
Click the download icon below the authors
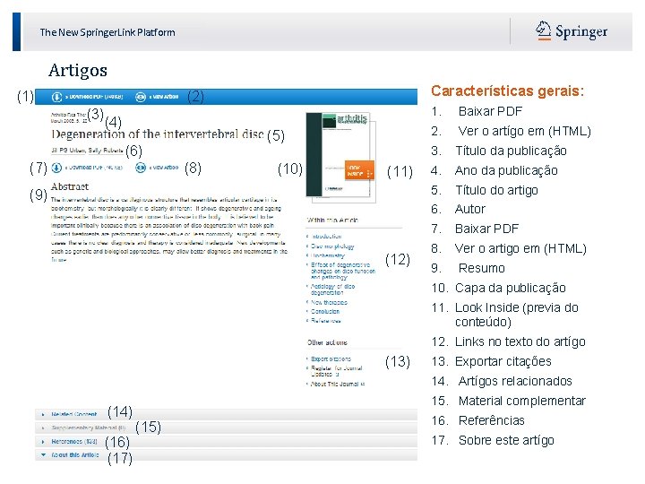(56, 168)
